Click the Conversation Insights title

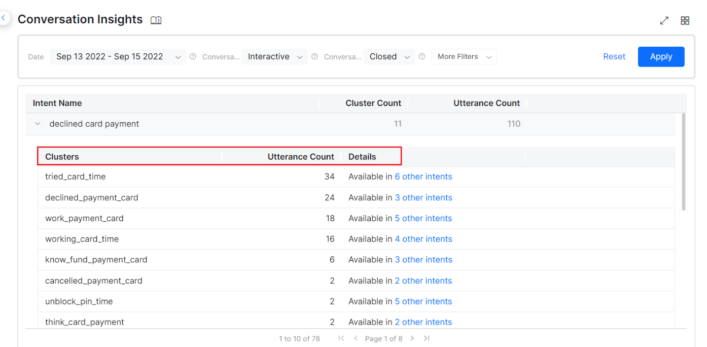(80, 19)
